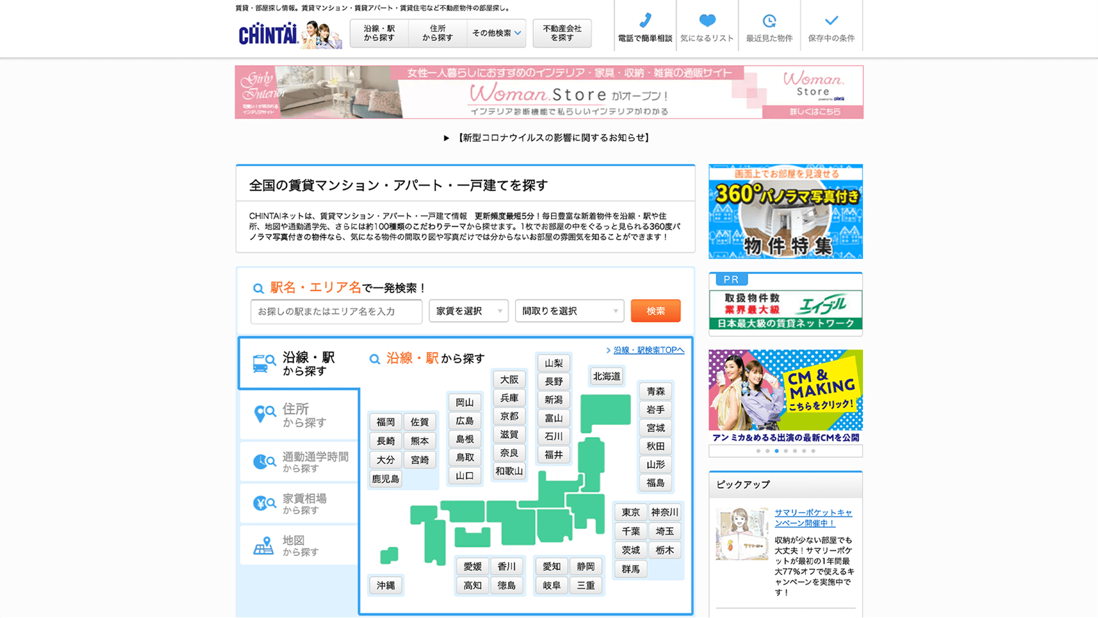1098x618 pixels.
Task: Select the map search icon tab
Action: 264,545
